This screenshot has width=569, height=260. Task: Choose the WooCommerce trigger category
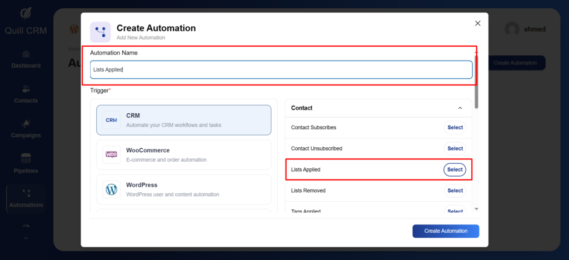click(183, 155)
